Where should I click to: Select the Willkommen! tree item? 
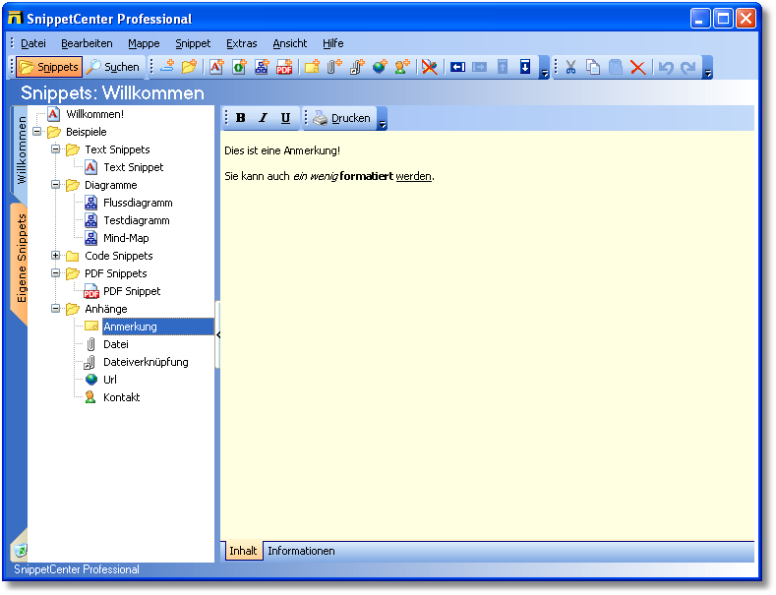click(94, 114)
